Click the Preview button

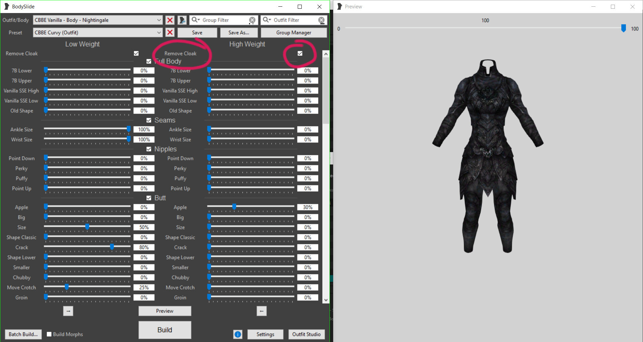(165, 311)
